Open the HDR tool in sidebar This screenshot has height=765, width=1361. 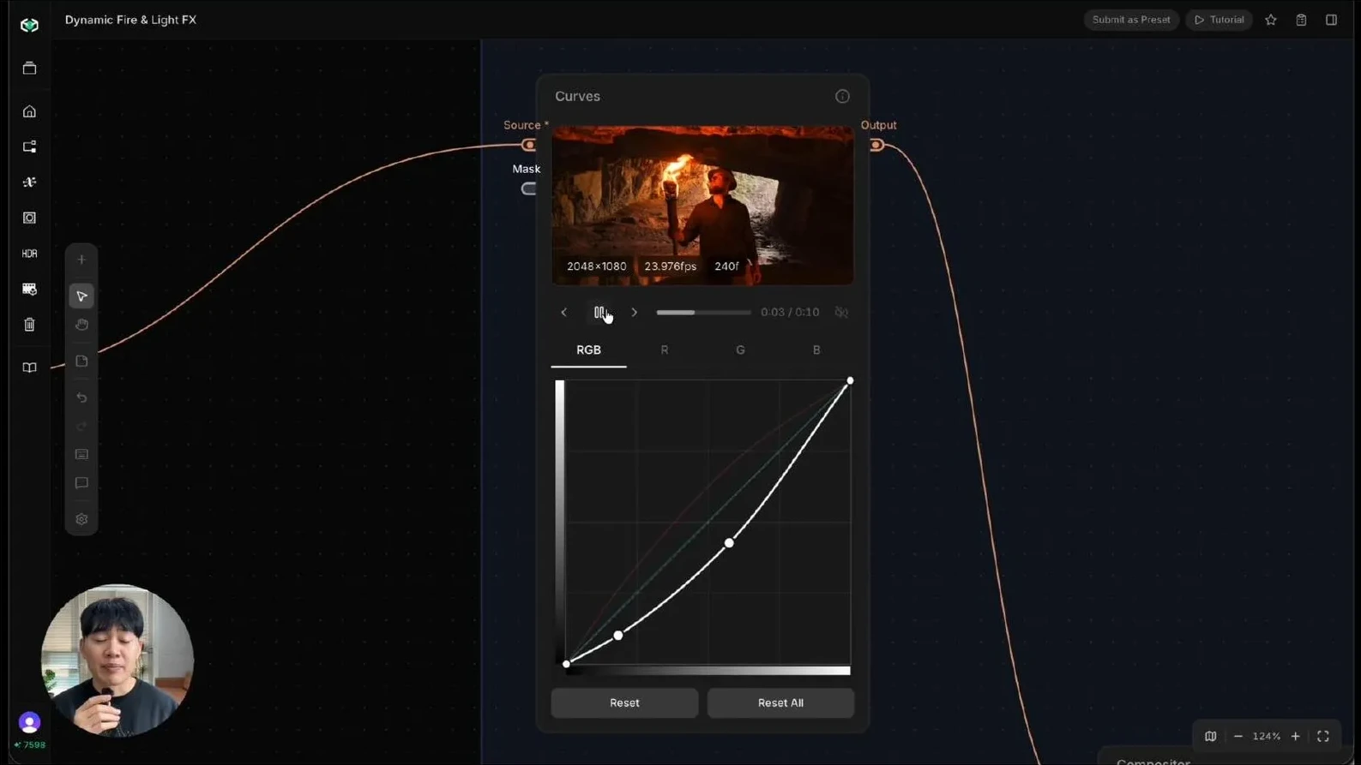(29, 254)
